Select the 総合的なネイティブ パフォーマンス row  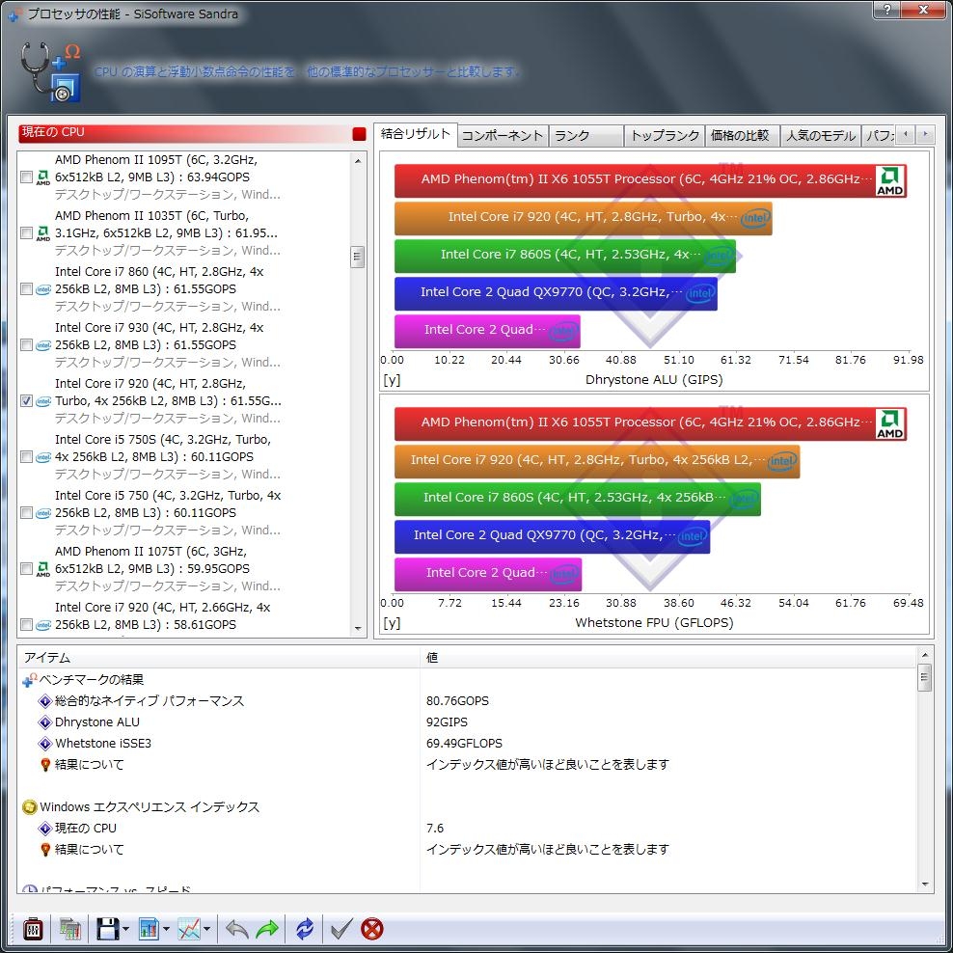point(467,701)
